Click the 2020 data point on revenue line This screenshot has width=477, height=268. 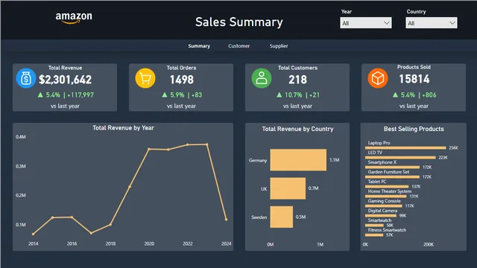click(149, 149)
